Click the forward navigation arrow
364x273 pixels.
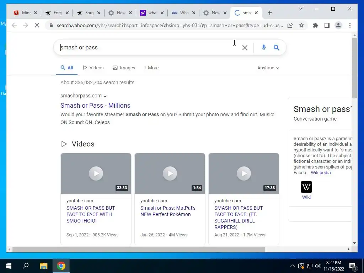26,25
